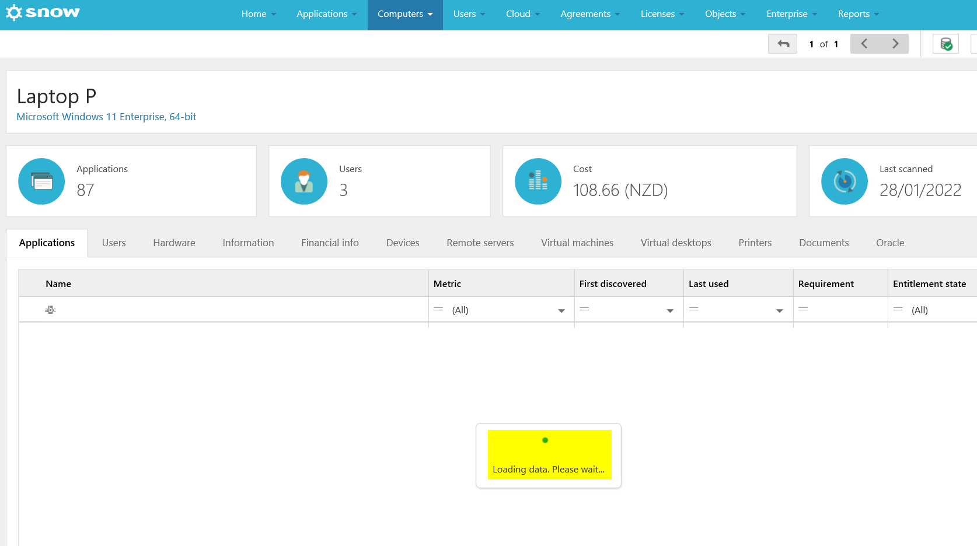
Task: Click the Snow logo in the header
Action: click(x=43, y=13)
